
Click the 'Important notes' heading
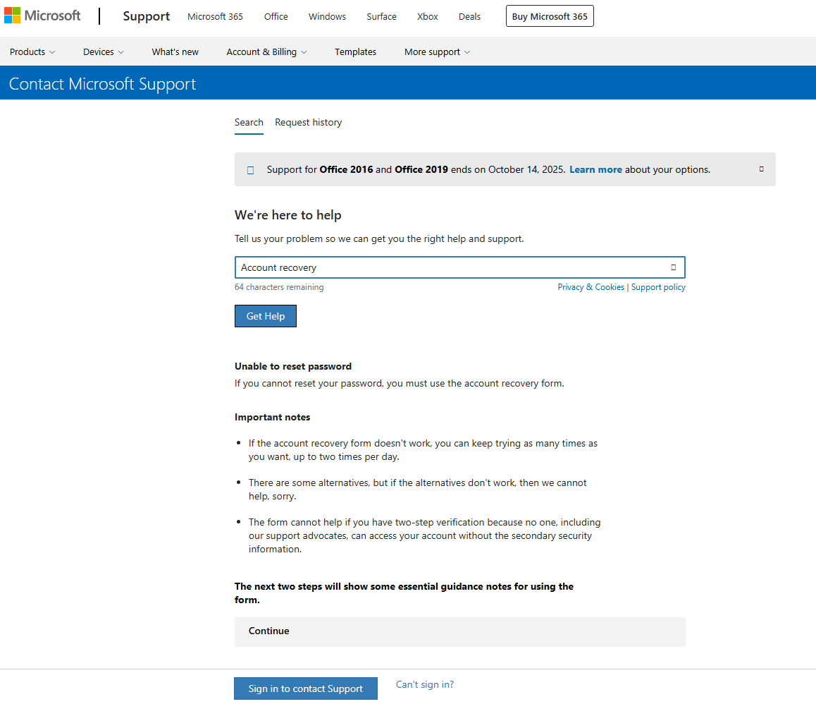(x=272, y=417)
